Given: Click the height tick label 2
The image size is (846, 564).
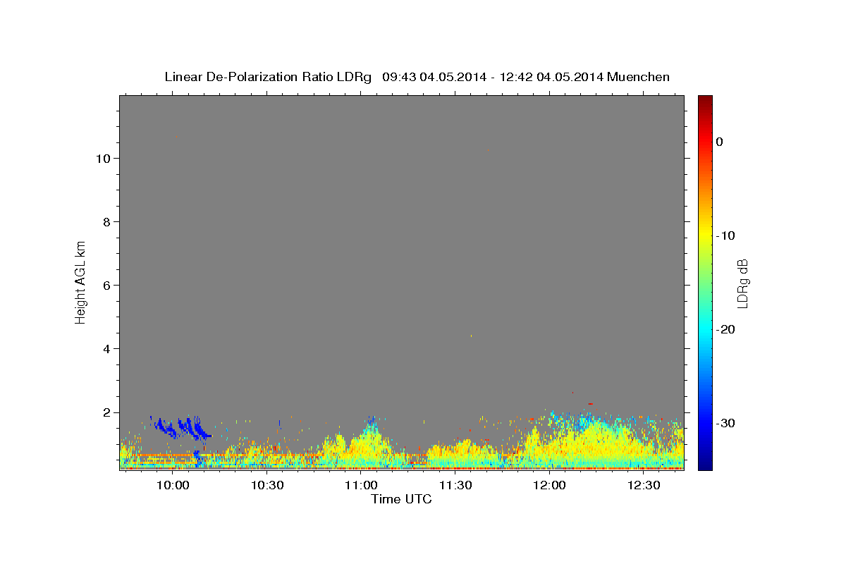Looking at the screenshot, I should [106, 412].
